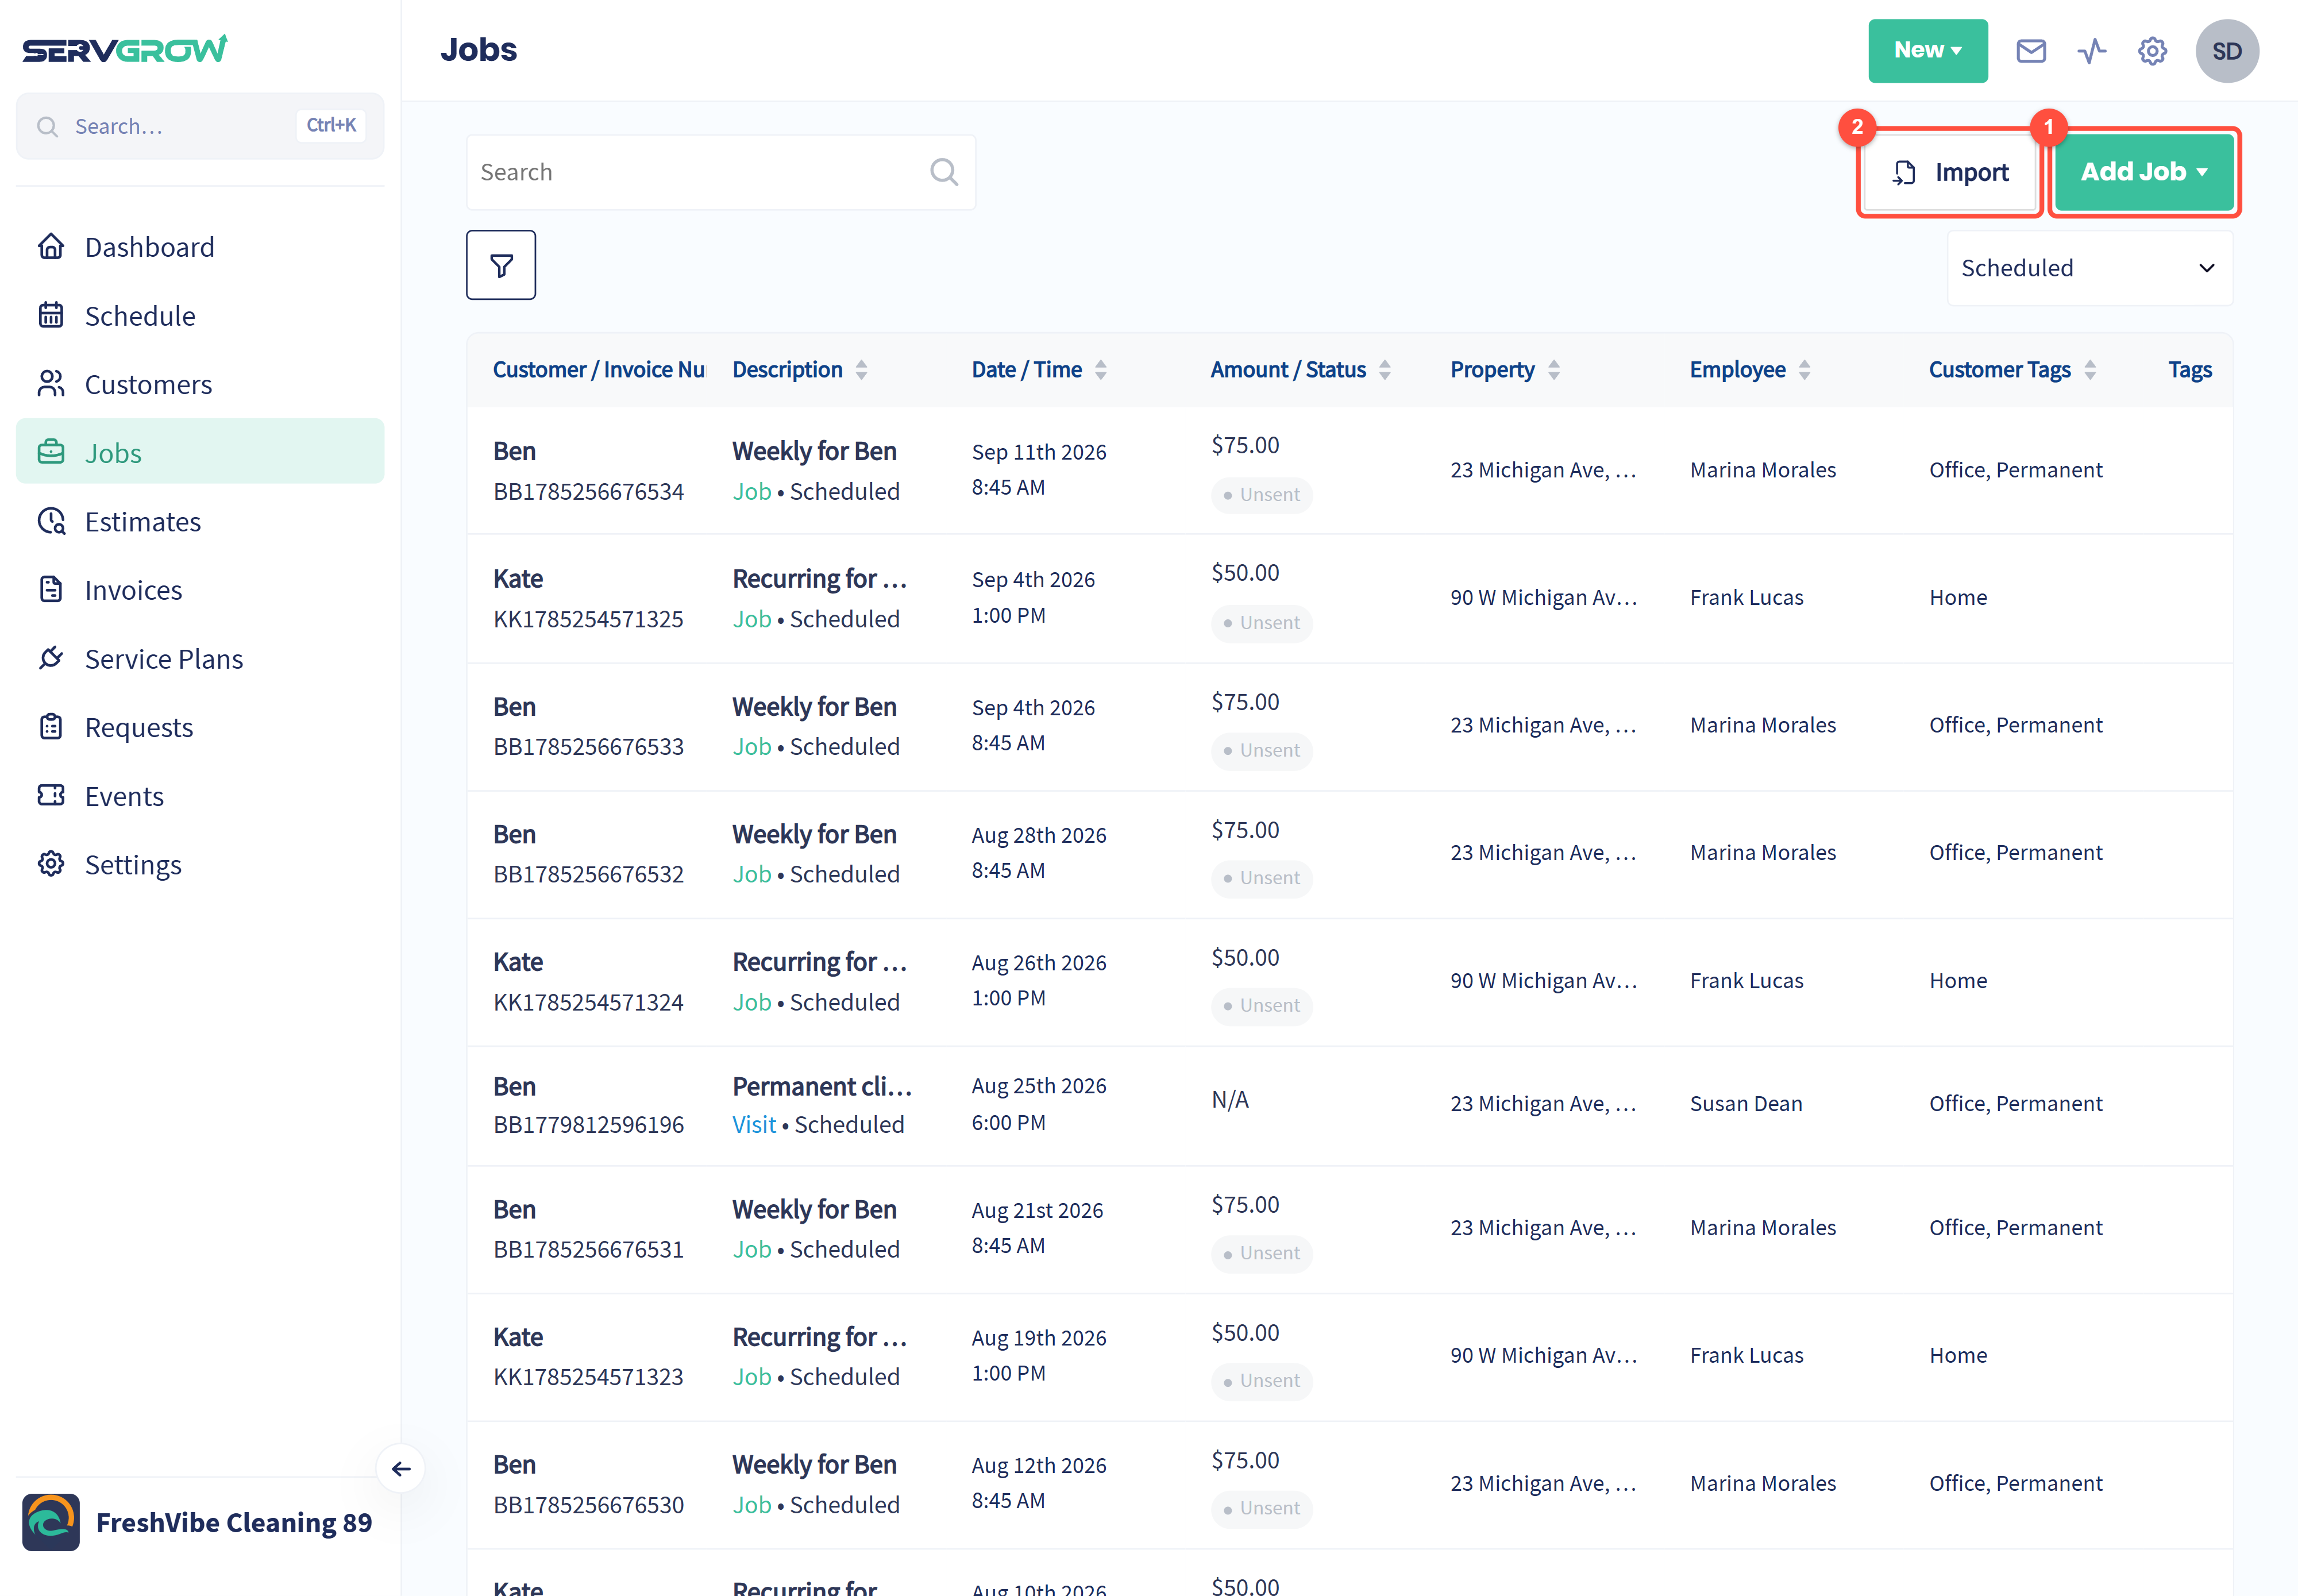Open the New dropdown in the header

point(1927,51)
